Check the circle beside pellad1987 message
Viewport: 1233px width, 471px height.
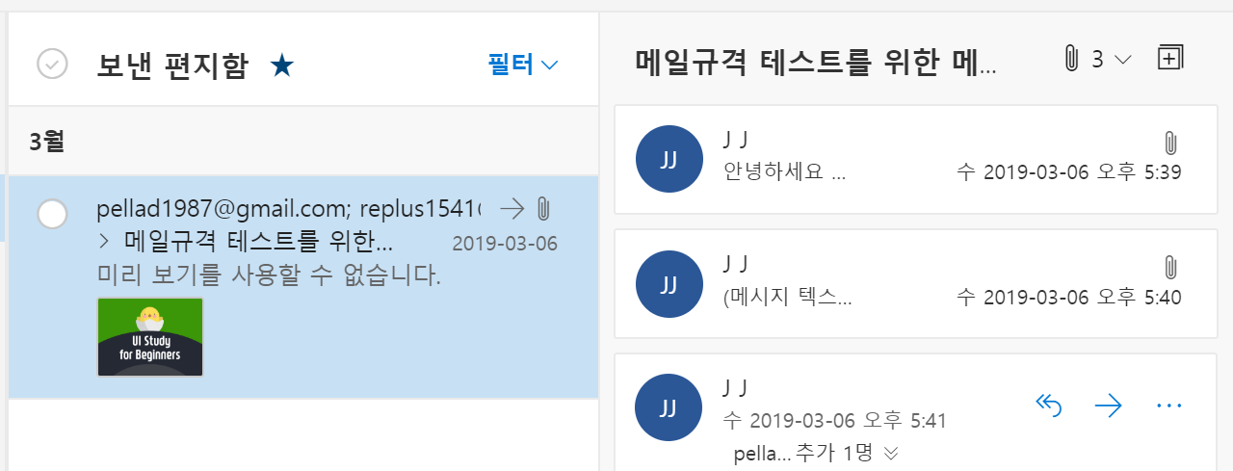52,214
